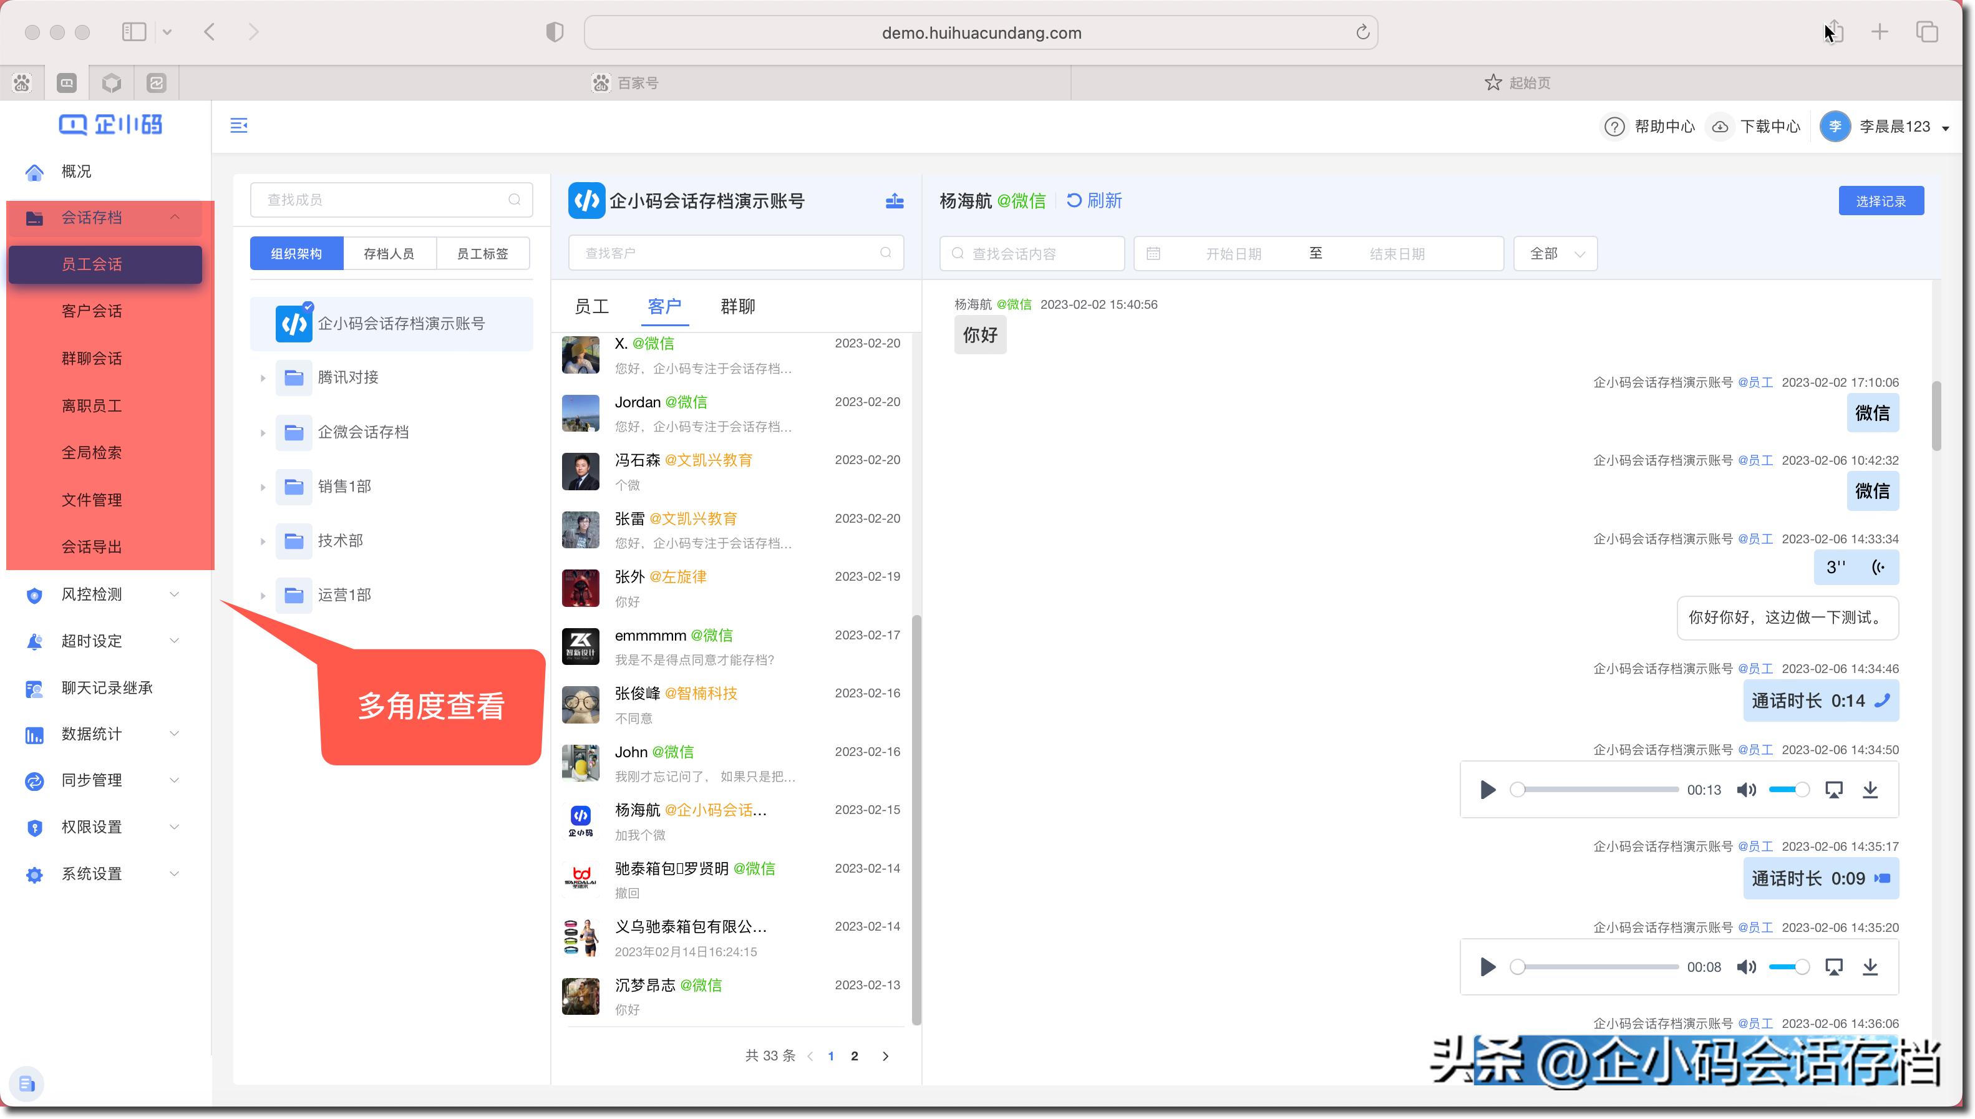Open Jordan @微信 conversation
The height and width of the screenshot is (1119, 1975).
tap(731, 414)
